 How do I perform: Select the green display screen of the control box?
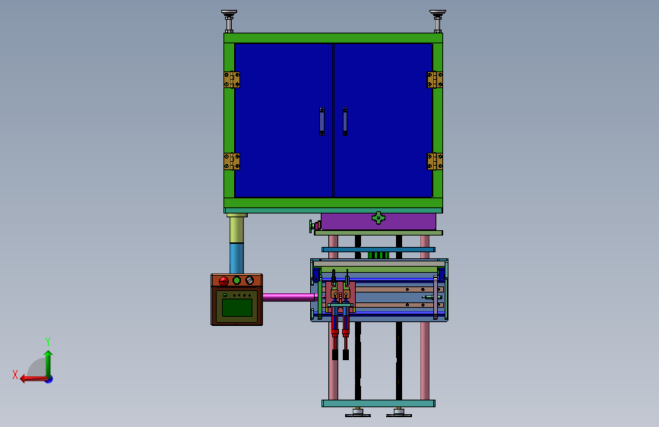click(x=237, y=307)
